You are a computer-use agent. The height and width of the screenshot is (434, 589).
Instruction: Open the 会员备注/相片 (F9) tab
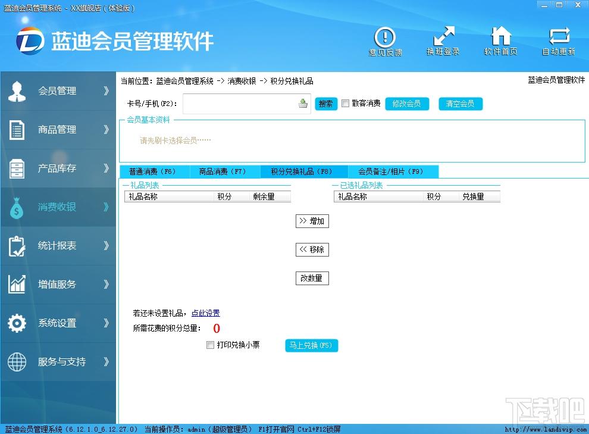[393, 171]
